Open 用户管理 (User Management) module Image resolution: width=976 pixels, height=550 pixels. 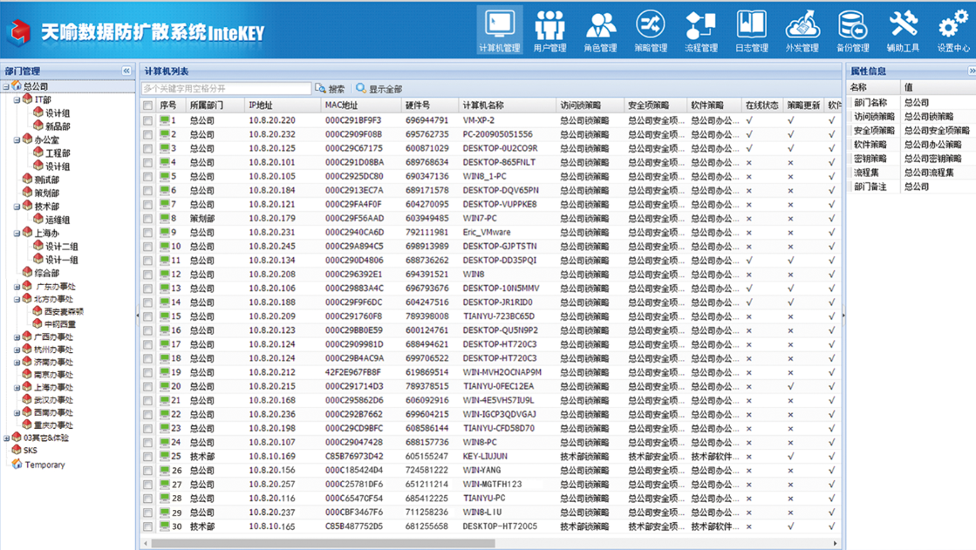[x=549, y=31]
